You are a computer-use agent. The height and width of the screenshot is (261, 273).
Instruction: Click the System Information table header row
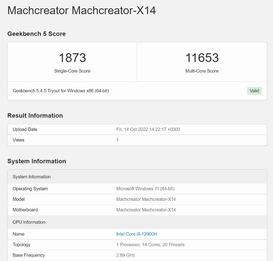[137, 177]
